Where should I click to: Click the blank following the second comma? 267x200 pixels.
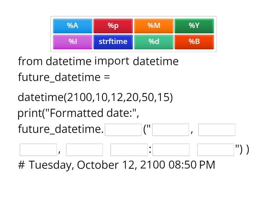pos(84,149)
